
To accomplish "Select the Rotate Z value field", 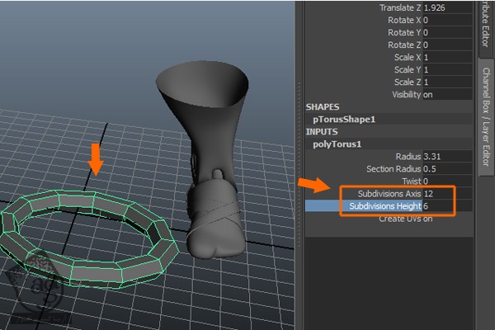I will point(447,45).
